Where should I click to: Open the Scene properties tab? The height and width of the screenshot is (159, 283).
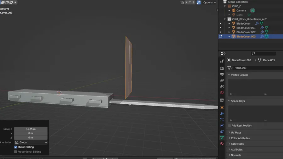click(222, 86)
